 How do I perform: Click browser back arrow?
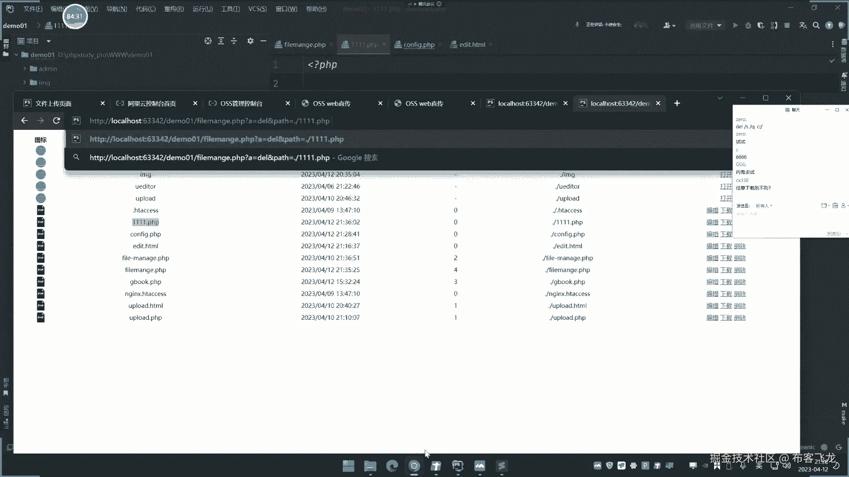24,121
